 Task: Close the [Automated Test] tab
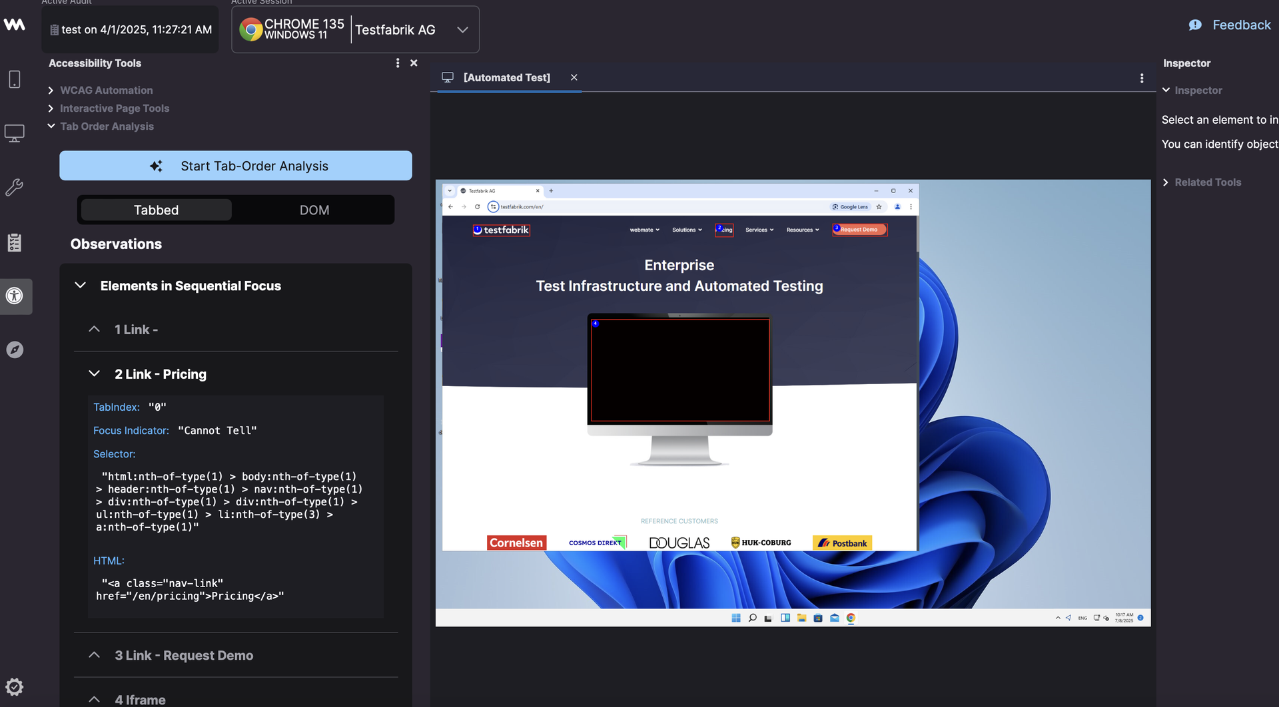(574, 77)
